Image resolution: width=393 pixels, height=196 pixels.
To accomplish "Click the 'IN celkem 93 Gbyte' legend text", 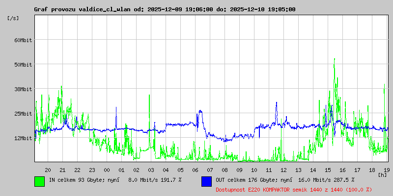I will coord(75,180).
